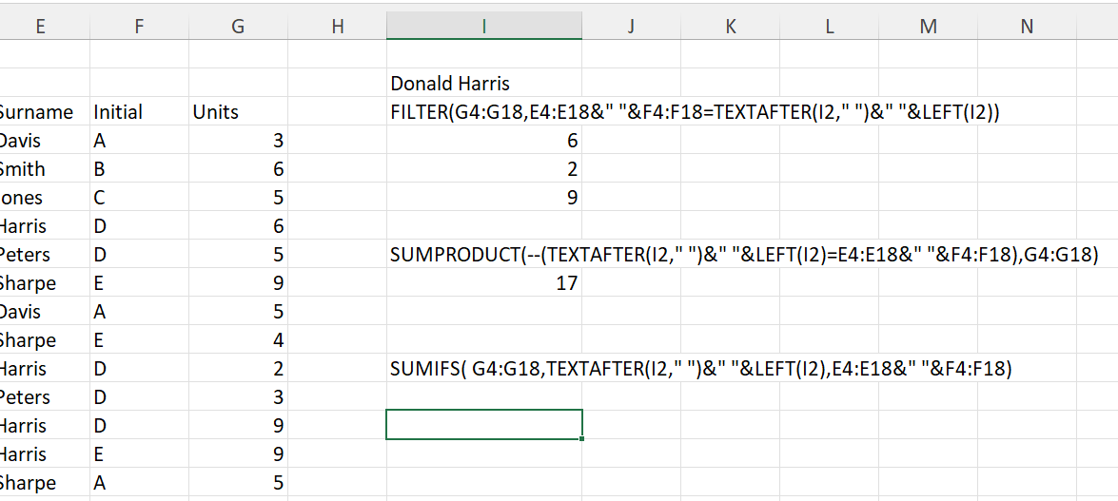Select column H header

(337, 27)
